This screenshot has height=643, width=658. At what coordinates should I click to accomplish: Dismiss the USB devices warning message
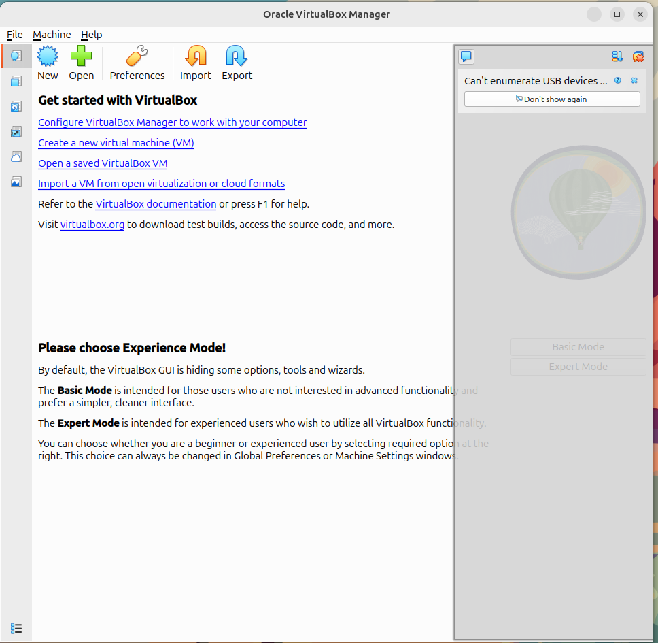[x=634, y=80]
